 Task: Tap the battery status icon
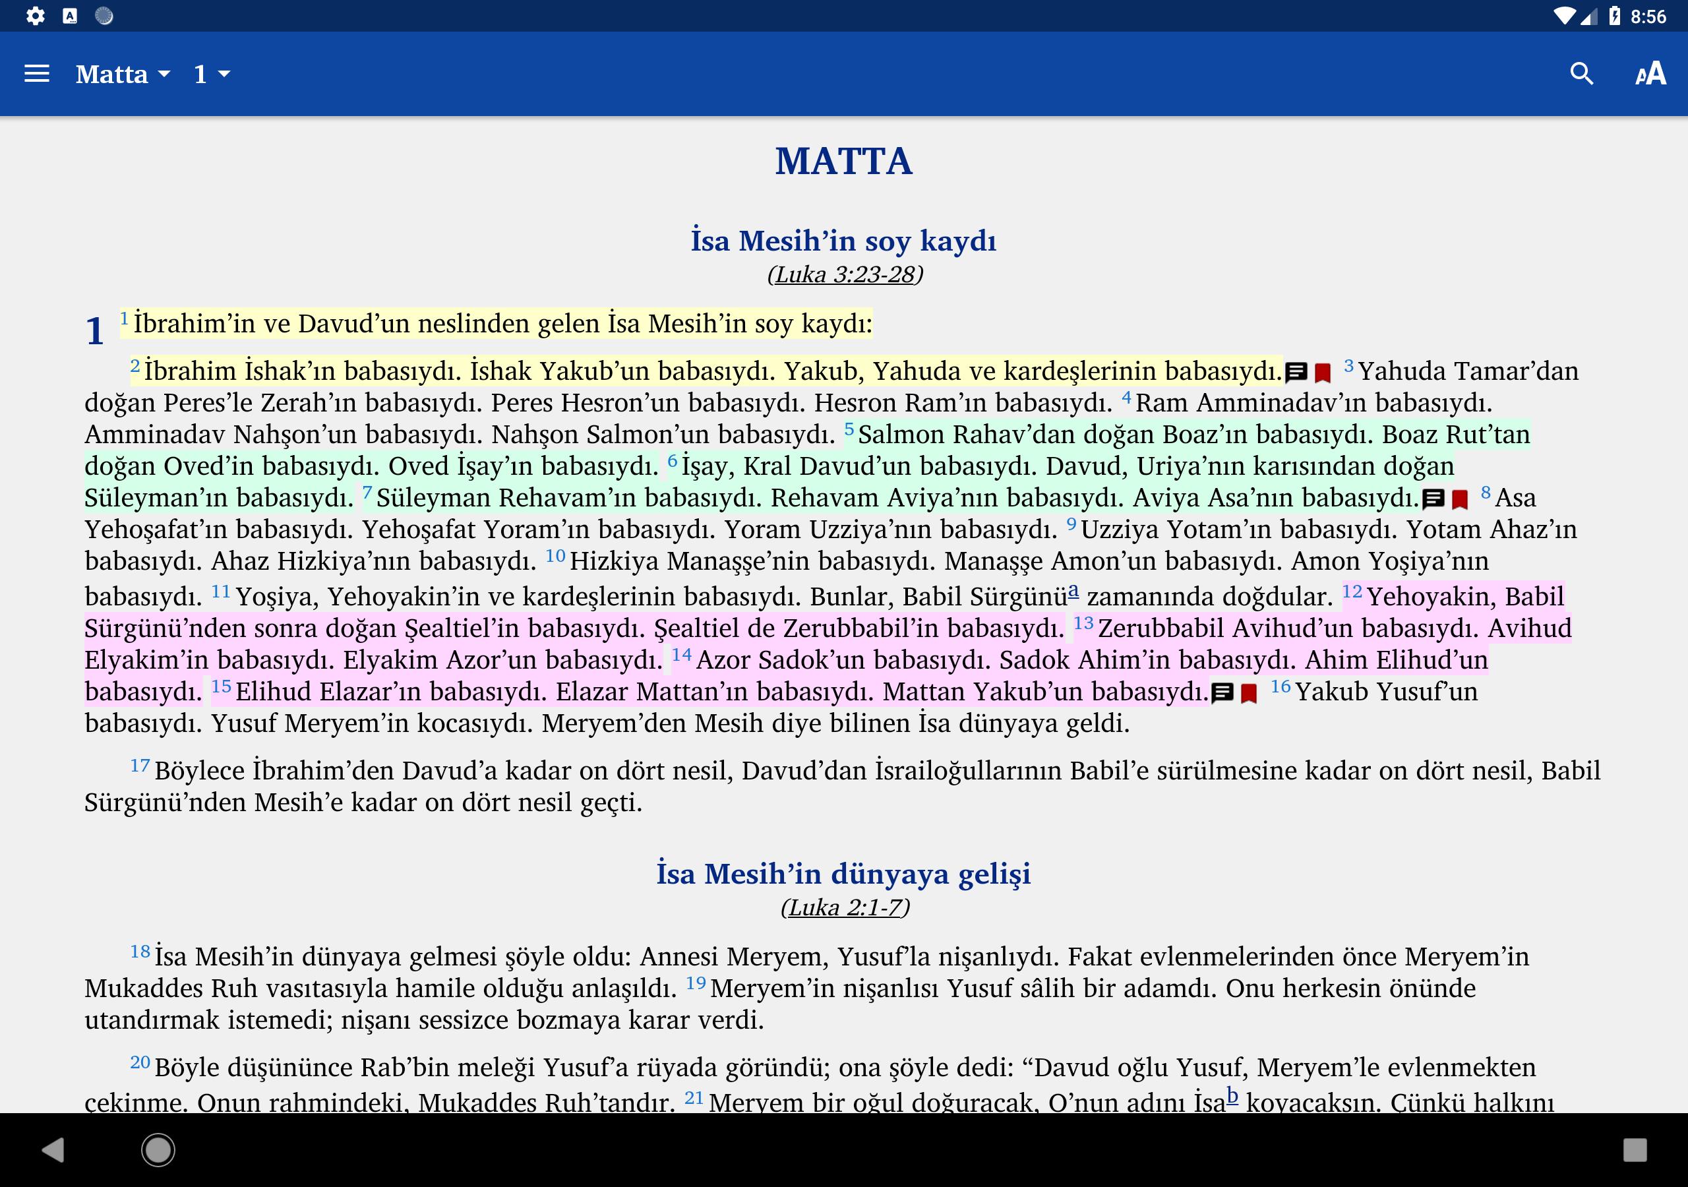1615,15
